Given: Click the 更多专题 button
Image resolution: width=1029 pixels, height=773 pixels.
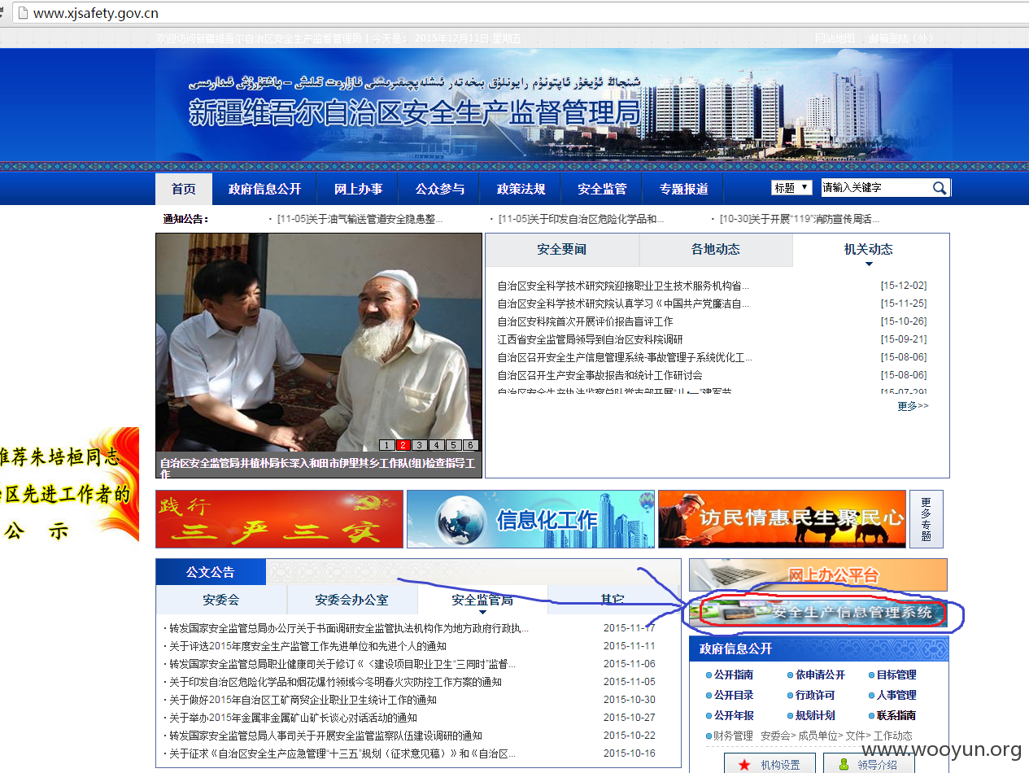Looking at the screenshot, I should tap(926, 519).
